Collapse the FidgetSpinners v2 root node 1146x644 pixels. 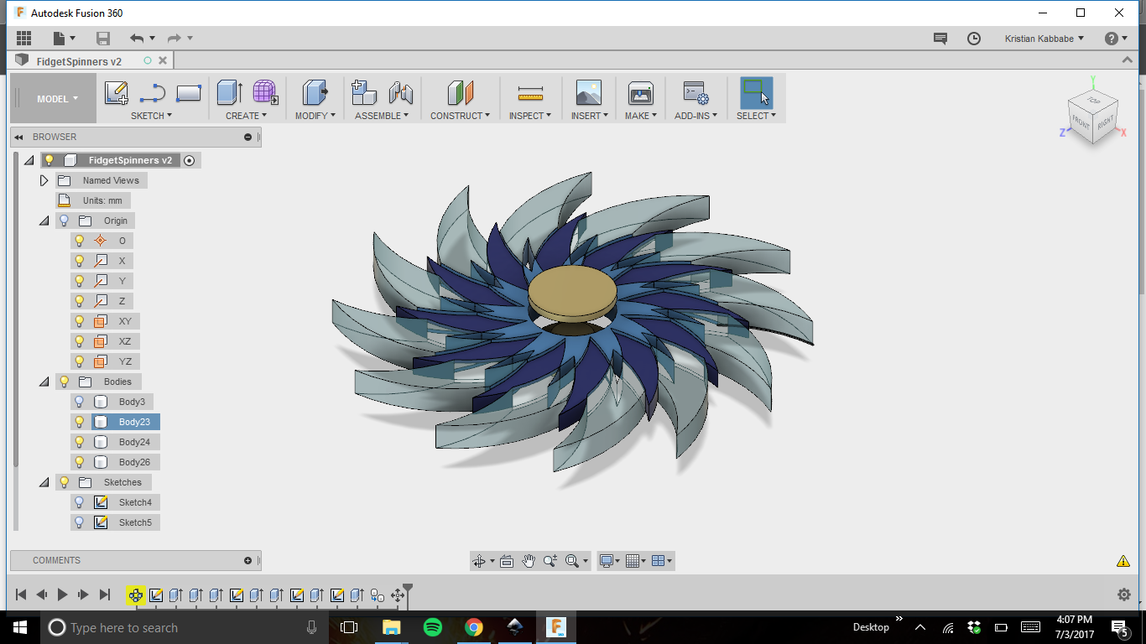[29, 160]
